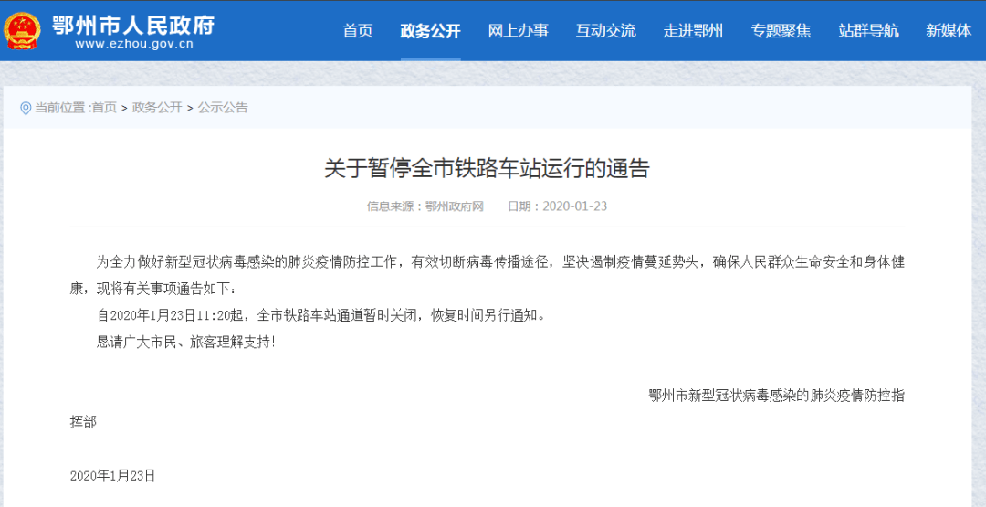Open 站群导航 in the header
Viewport: 986px width, 507px height.
[x=868, y=31]
